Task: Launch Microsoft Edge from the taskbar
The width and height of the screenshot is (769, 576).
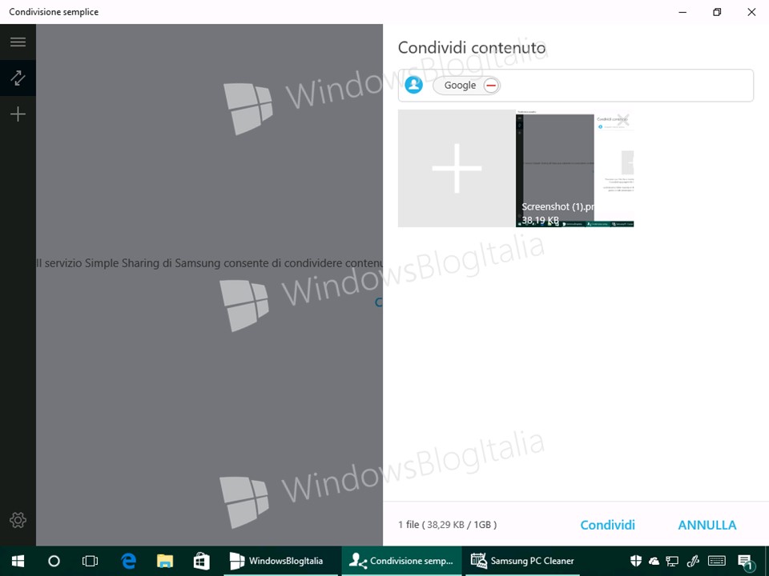Action: (128, 561)
